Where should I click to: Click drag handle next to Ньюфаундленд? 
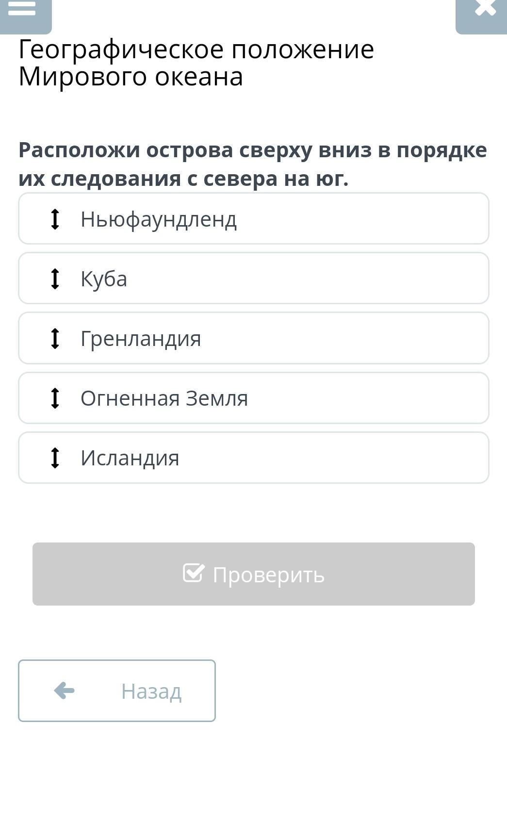[x=55, y=219]
